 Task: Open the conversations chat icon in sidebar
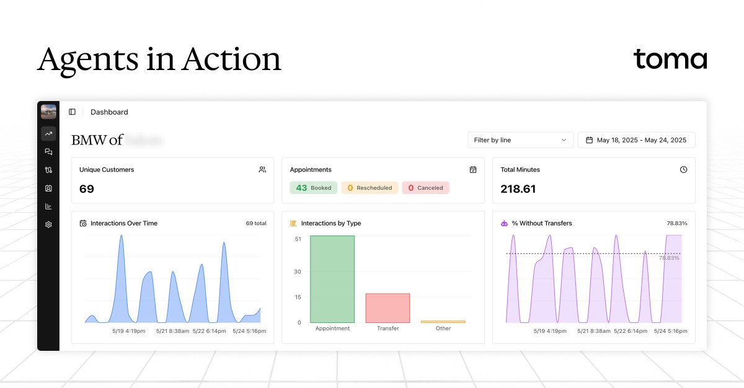coord(48,152)
